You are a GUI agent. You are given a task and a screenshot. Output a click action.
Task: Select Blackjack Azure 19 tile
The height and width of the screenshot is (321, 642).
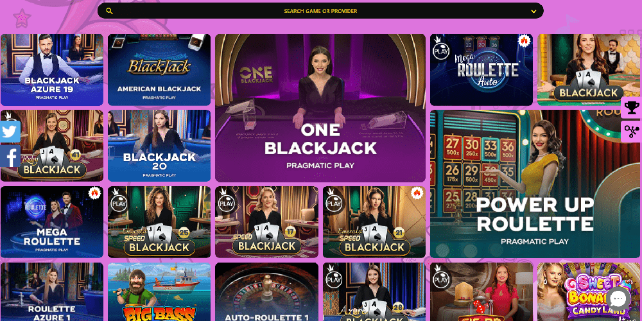click(52, 70)
